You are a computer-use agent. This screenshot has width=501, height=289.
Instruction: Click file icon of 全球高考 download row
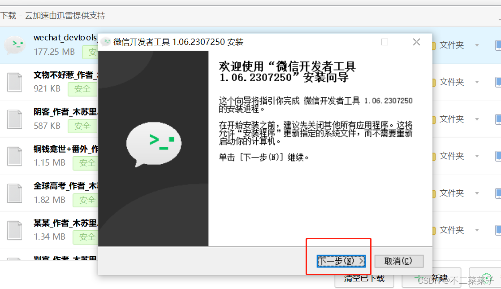point(15,193)
